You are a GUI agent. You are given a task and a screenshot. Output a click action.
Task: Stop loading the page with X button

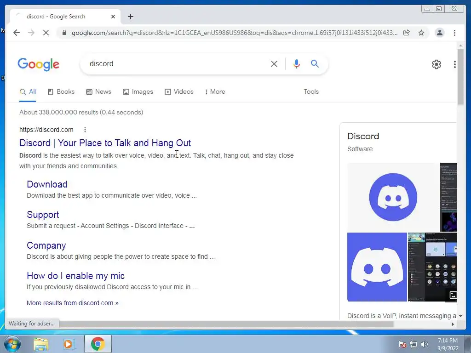click(46, 33)
